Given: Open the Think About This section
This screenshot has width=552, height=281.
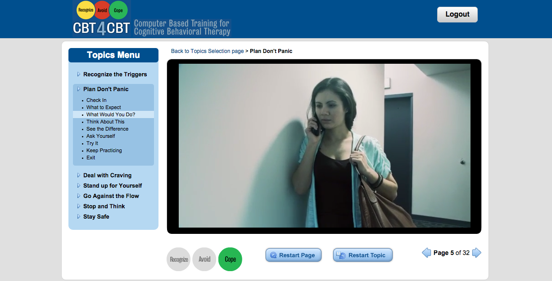Looking at the screenshot, I should click(x=105, y=122).
